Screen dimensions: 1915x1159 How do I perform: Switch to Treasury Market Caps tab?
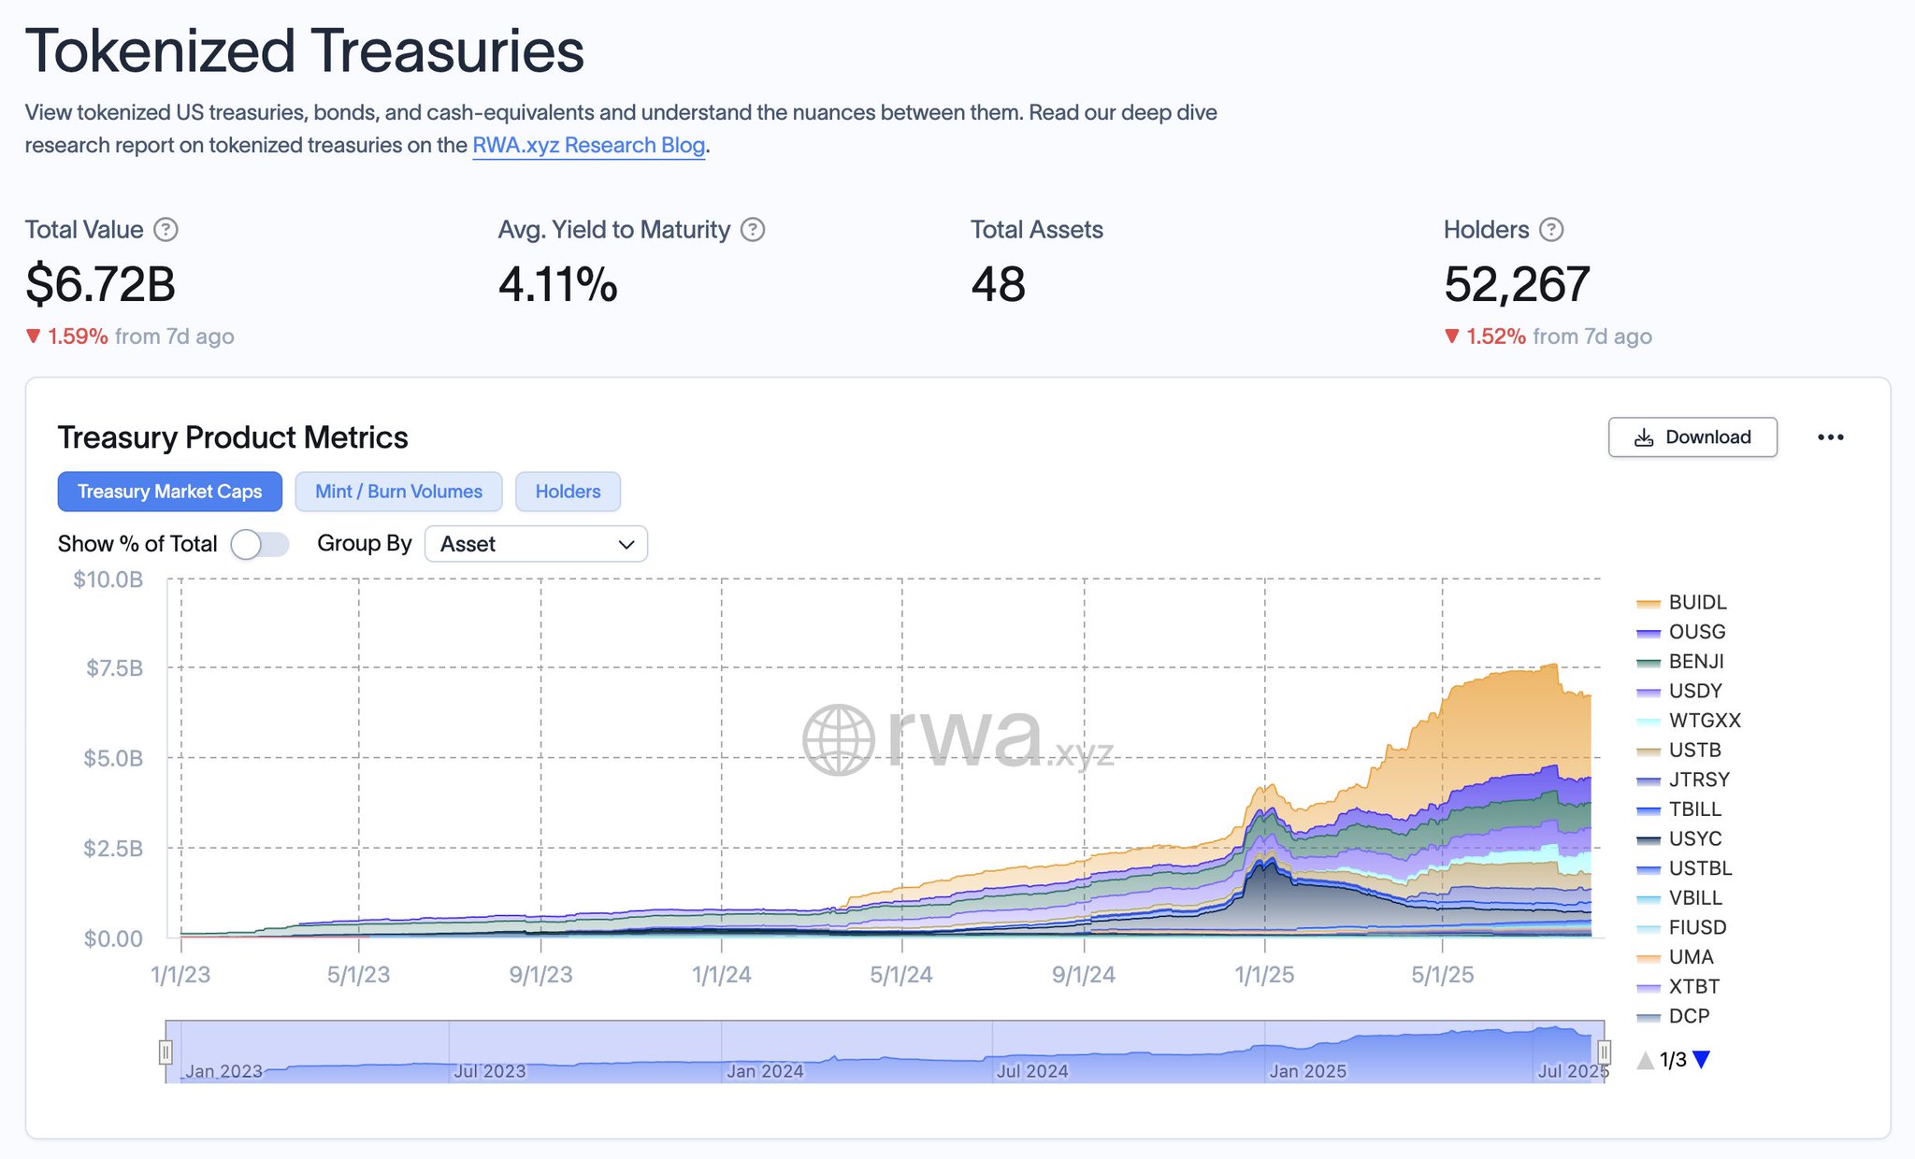tap(169, 492)
